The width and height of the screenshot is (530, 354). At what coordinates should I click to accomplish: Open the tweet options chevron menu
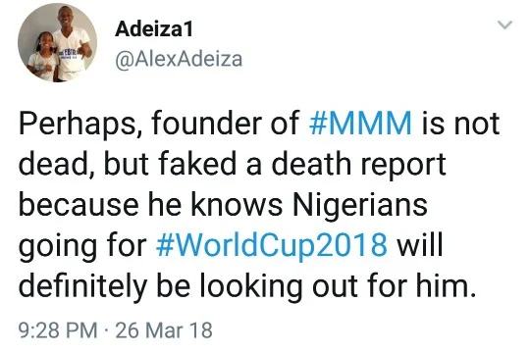click(x=505, y=25)
